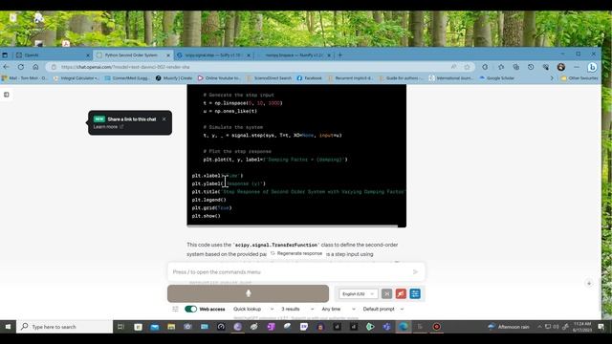Close the numpy.linspace tab
The height and width of the screenshot is (344, 612).
coord(329,55)
